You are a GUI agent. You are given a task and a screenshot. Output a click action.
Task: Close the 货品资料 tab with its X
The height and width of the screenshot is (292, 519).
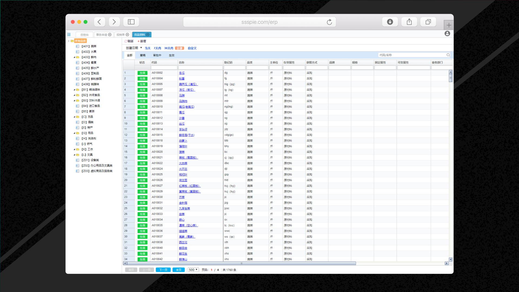pos(148,35)
